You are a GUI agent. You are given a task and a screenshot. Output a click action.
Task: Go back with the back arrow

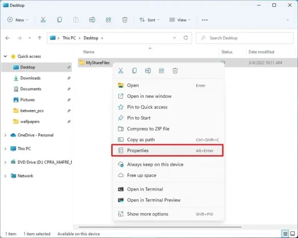coord(7,38)
